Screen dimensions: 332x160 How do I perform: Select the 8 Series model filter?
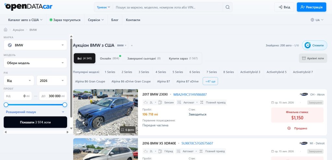(229, 72)
